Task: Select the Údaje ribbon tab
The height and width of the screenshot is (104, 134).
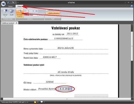Action: (x=19, y=6)
